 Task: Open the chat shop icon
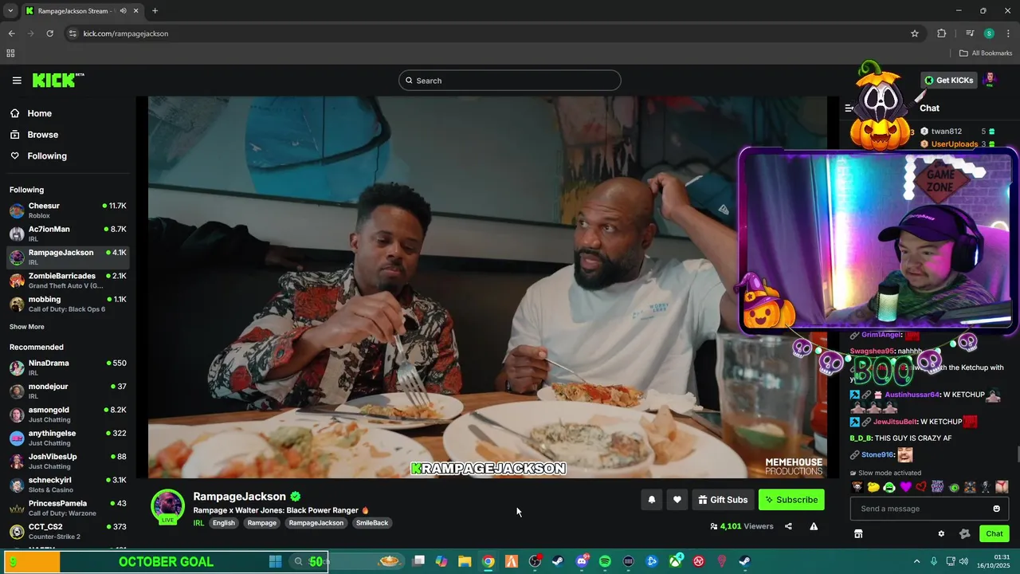(x=858, y=534)
